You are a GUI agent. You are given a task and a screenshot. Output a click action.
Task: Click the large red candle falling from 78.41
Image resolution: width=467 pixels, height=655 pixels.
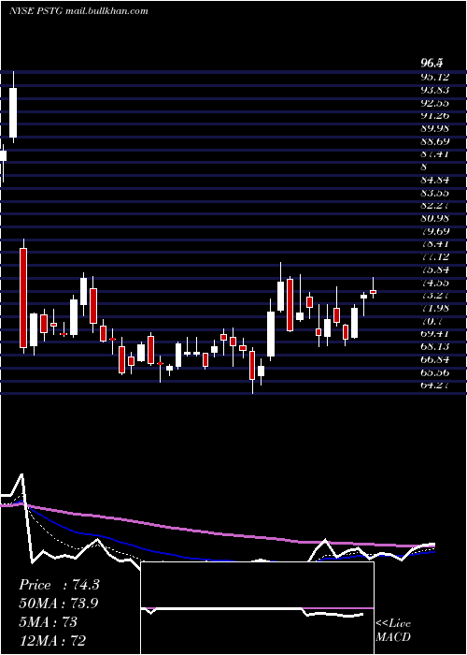23,297
